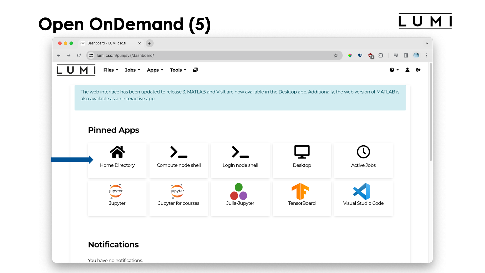Open the Extensions puzzle icon
The width and height of the screenshot is (485, 273).
(x=381, y=55)
